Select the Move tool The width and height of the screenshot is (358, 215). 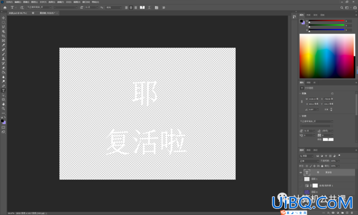pos(4,18)
